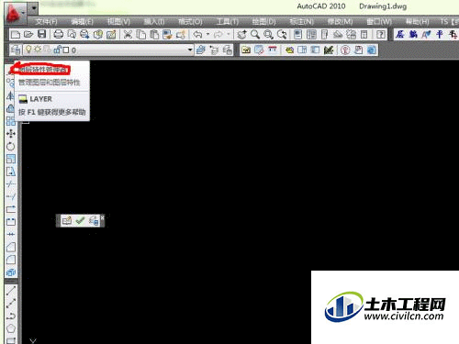The width and height of the screenshot is (459, 344).
Task: Open the 绘图(D) menu
Action: click(263, 22)
